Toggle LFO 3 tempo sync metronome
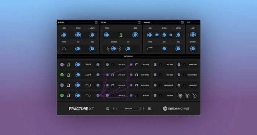Screen dimensions: 257x135 tap(69, 85)
